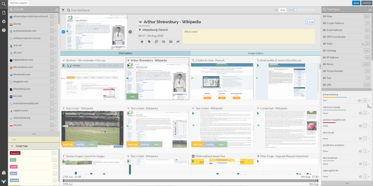
Task: Expand the Alias object category
Action: pos(347,16)
